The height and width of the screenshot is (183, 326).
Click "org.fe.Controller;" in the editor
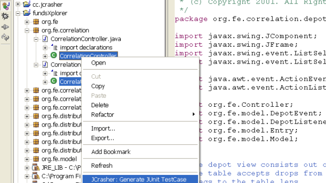pos(251,105)
